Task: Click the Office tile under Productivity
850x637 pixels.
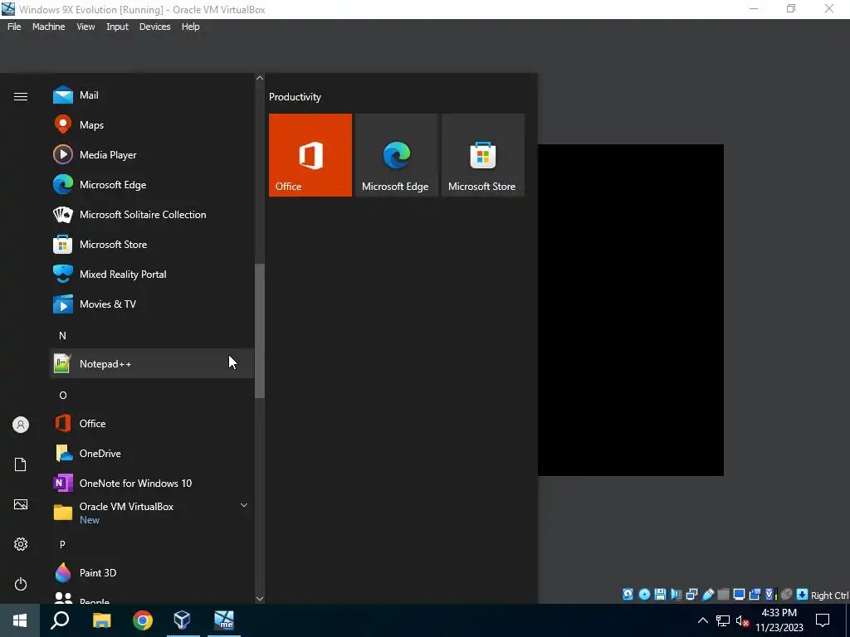Action: (x=310, y=155)
